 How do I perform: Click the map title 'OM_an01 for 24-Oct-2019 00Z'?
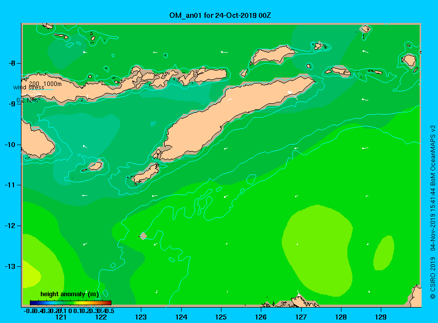tap(220, 15)
